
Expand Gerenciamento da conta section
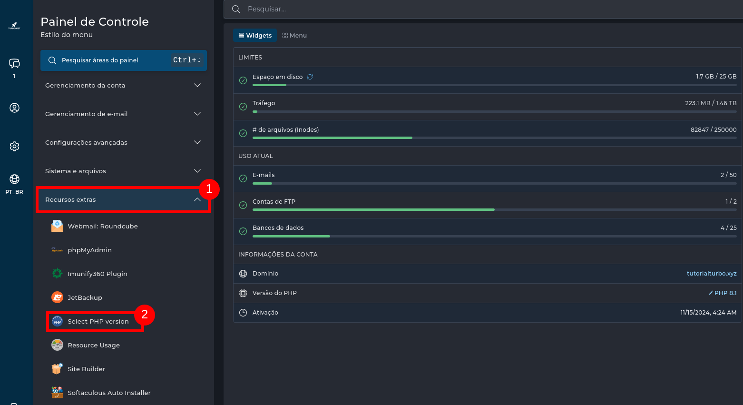tap(123, 85)
